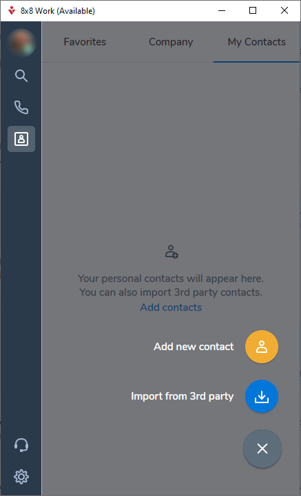
Task: Click the blue import download button
Action: [x=262, y=396]
